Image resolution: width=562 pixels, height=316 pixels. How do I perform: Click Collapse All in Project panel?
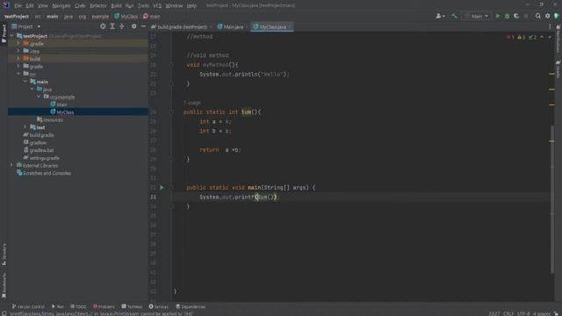click(x=122, y=26)
